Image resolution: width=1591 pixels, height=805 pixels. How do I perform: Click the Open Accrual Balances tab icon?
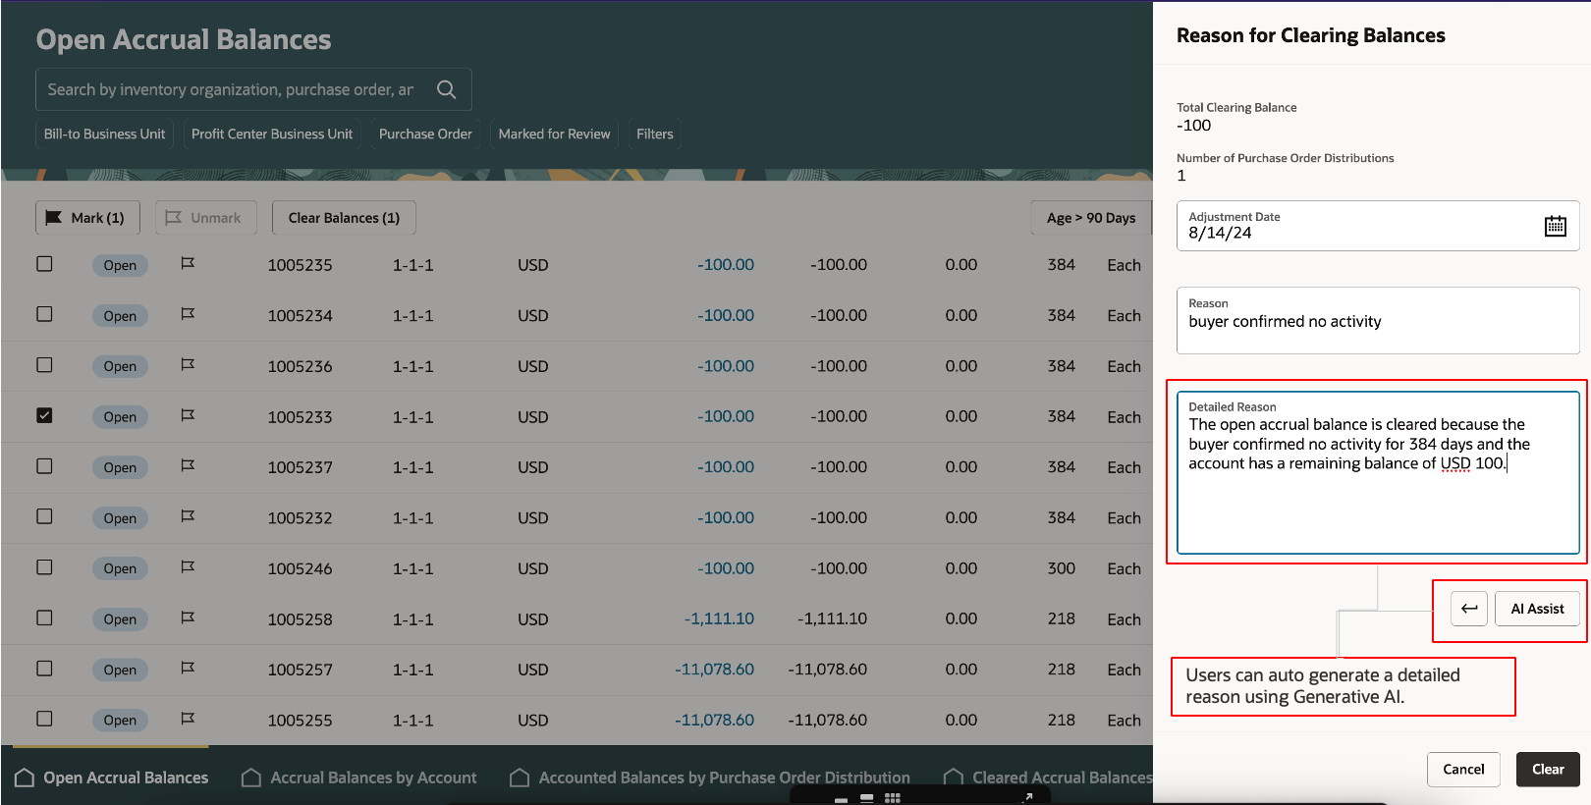(x=25, y=778)
